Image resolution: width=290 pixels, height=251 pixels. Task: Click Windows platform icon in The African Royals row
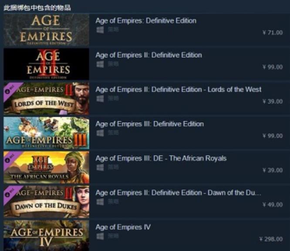coord(100,167)
